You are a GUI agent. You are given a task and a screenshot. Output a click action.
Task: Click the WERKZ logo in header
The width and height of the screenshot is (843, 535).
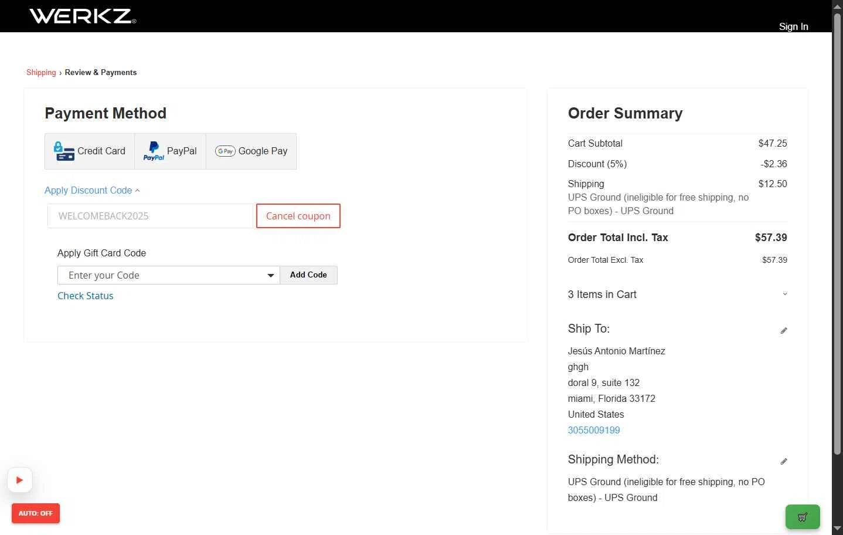pyautogui.click(x=83, y=16)
